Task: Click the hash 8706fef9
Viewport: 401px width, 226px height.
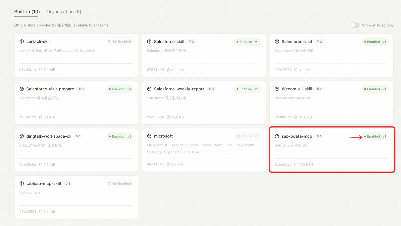Action: [155, 70]
